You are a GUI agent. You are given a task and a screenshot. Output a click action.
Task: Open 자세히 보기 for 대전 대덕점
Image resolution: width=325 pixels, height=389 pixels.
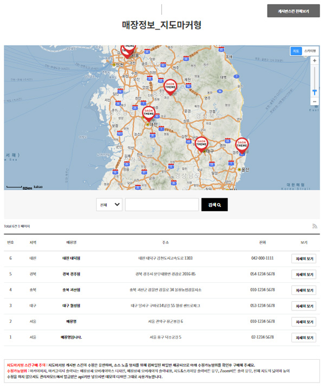click(x=303, y=258)
